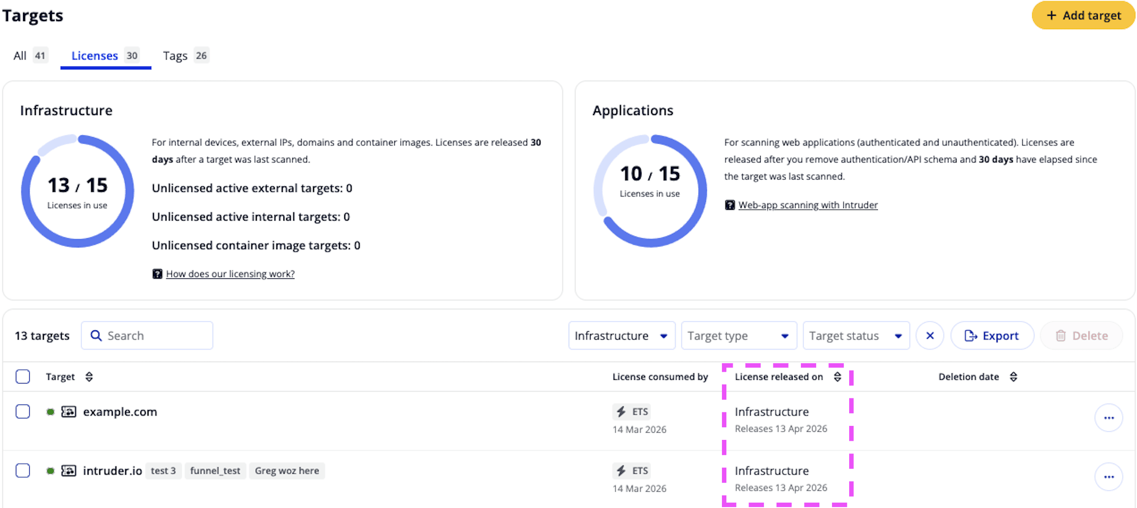Image resolution: width=1137 pixels, height=508 pixels.
Task: Open 'How does our licensing work?' link
Action: pos(230,274)
